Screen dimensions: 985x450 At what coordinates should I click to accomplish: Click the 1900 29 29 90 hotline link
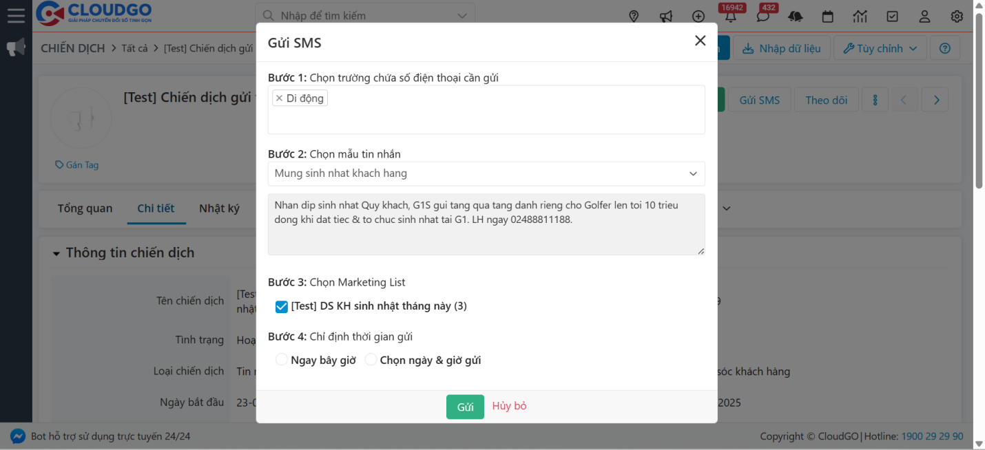(932, 436)
